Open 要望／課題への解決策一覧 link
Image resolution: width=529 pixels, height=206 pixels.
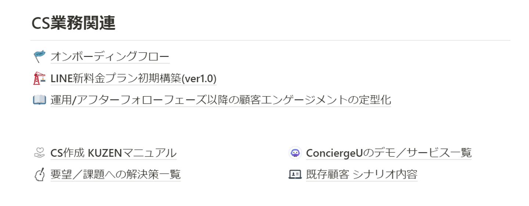115,174
